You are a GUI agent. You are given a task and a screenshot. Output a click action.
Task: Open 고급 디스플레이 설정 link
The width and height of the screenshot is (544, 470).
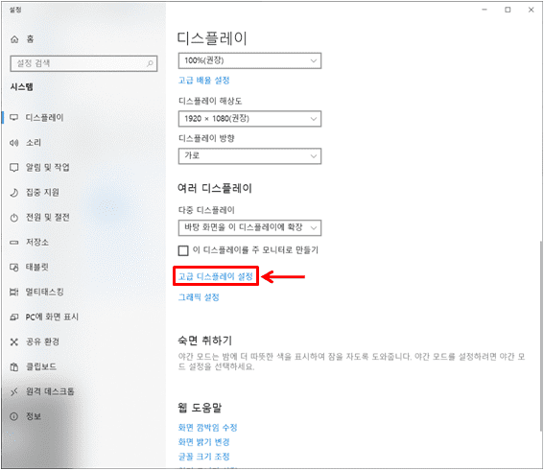click(x=216, y=276)
